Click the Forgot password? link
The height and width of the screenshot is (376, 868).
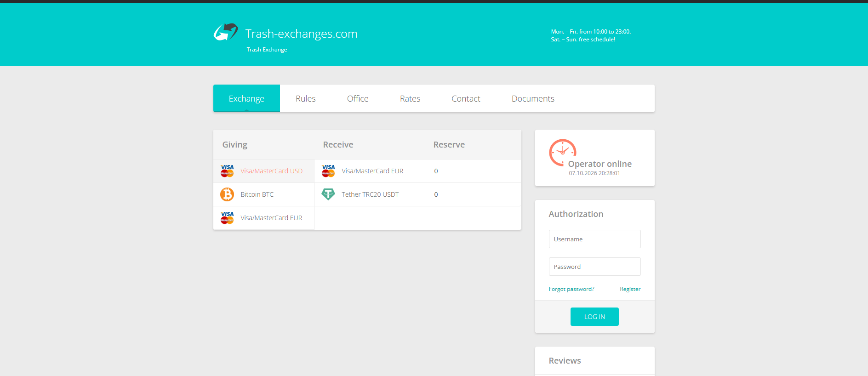[571, 289]
